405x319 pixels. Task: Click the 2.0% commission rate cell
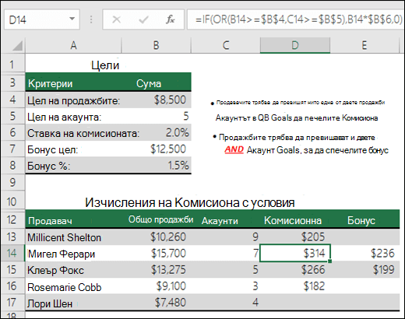point(157,132)
